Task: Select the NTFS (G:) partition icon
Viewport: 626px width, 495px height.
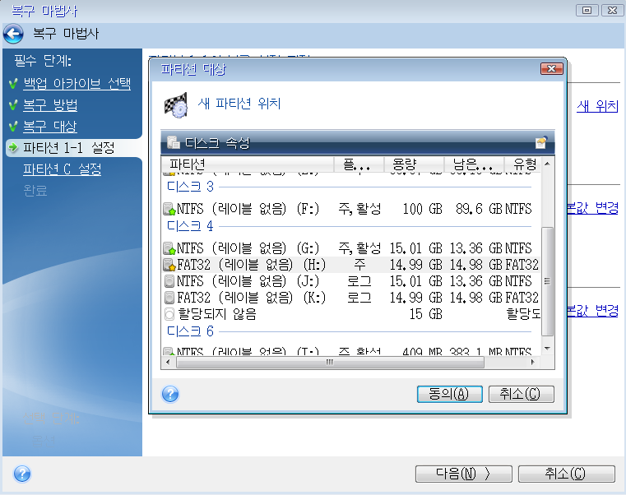Action: (x=169, y=247)
